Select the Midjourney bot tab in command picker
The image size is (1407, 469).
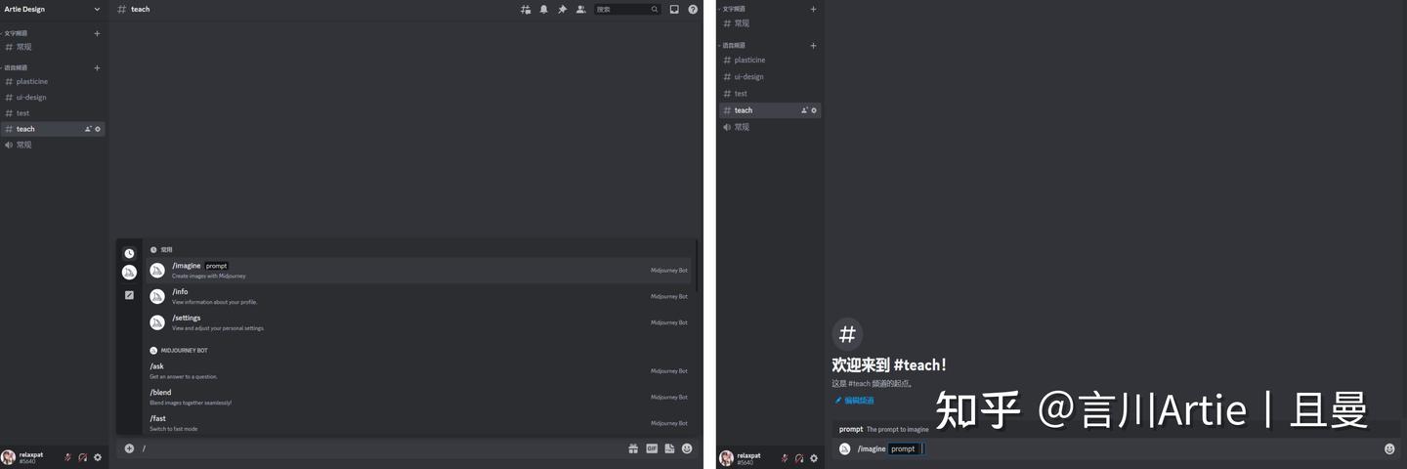tap(129, 273)
